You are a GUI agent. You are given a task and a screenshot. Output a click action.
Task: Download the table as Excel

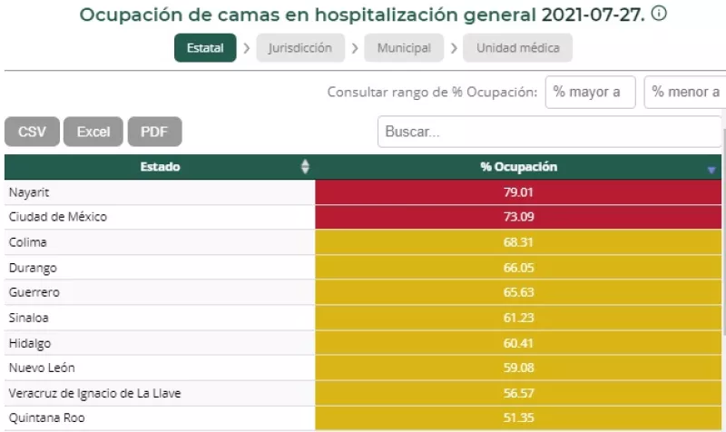[93, 132]
